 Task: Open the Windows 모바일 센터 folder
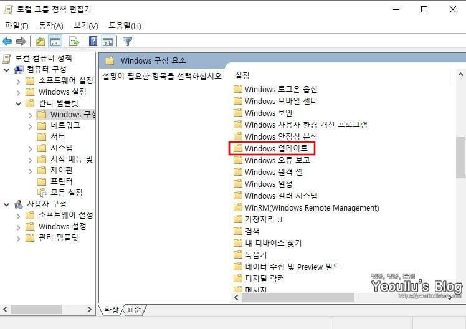275,101
